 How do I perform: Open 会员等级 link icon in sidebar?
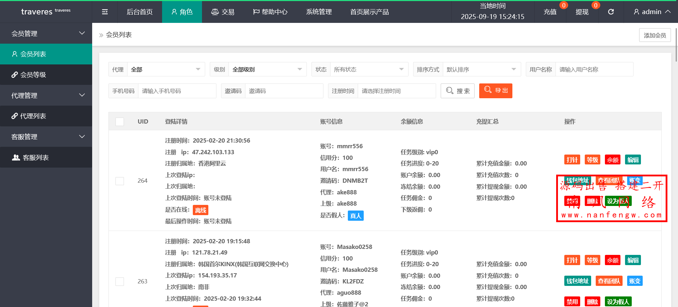14,75
